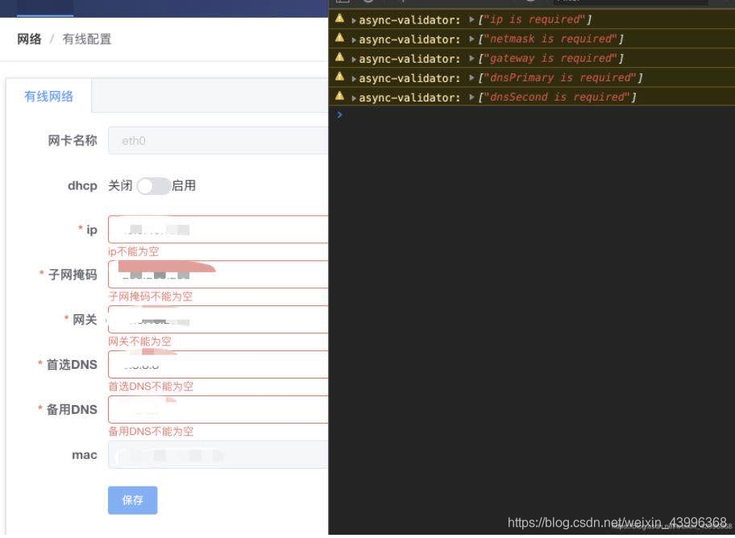735x538 pixels.
Task: Click the warning icon on gateway console row
Action: pos(340,58)
